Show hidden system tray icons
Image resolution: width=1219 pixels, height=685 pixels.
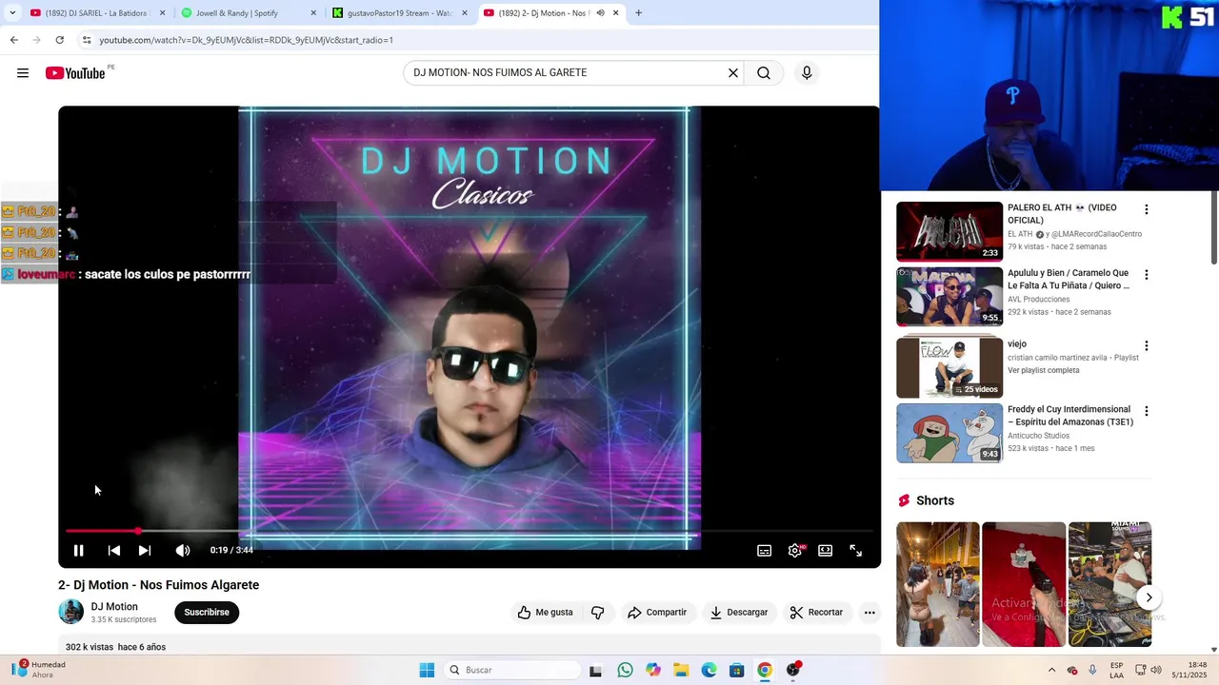click(x=1051, y=670)
